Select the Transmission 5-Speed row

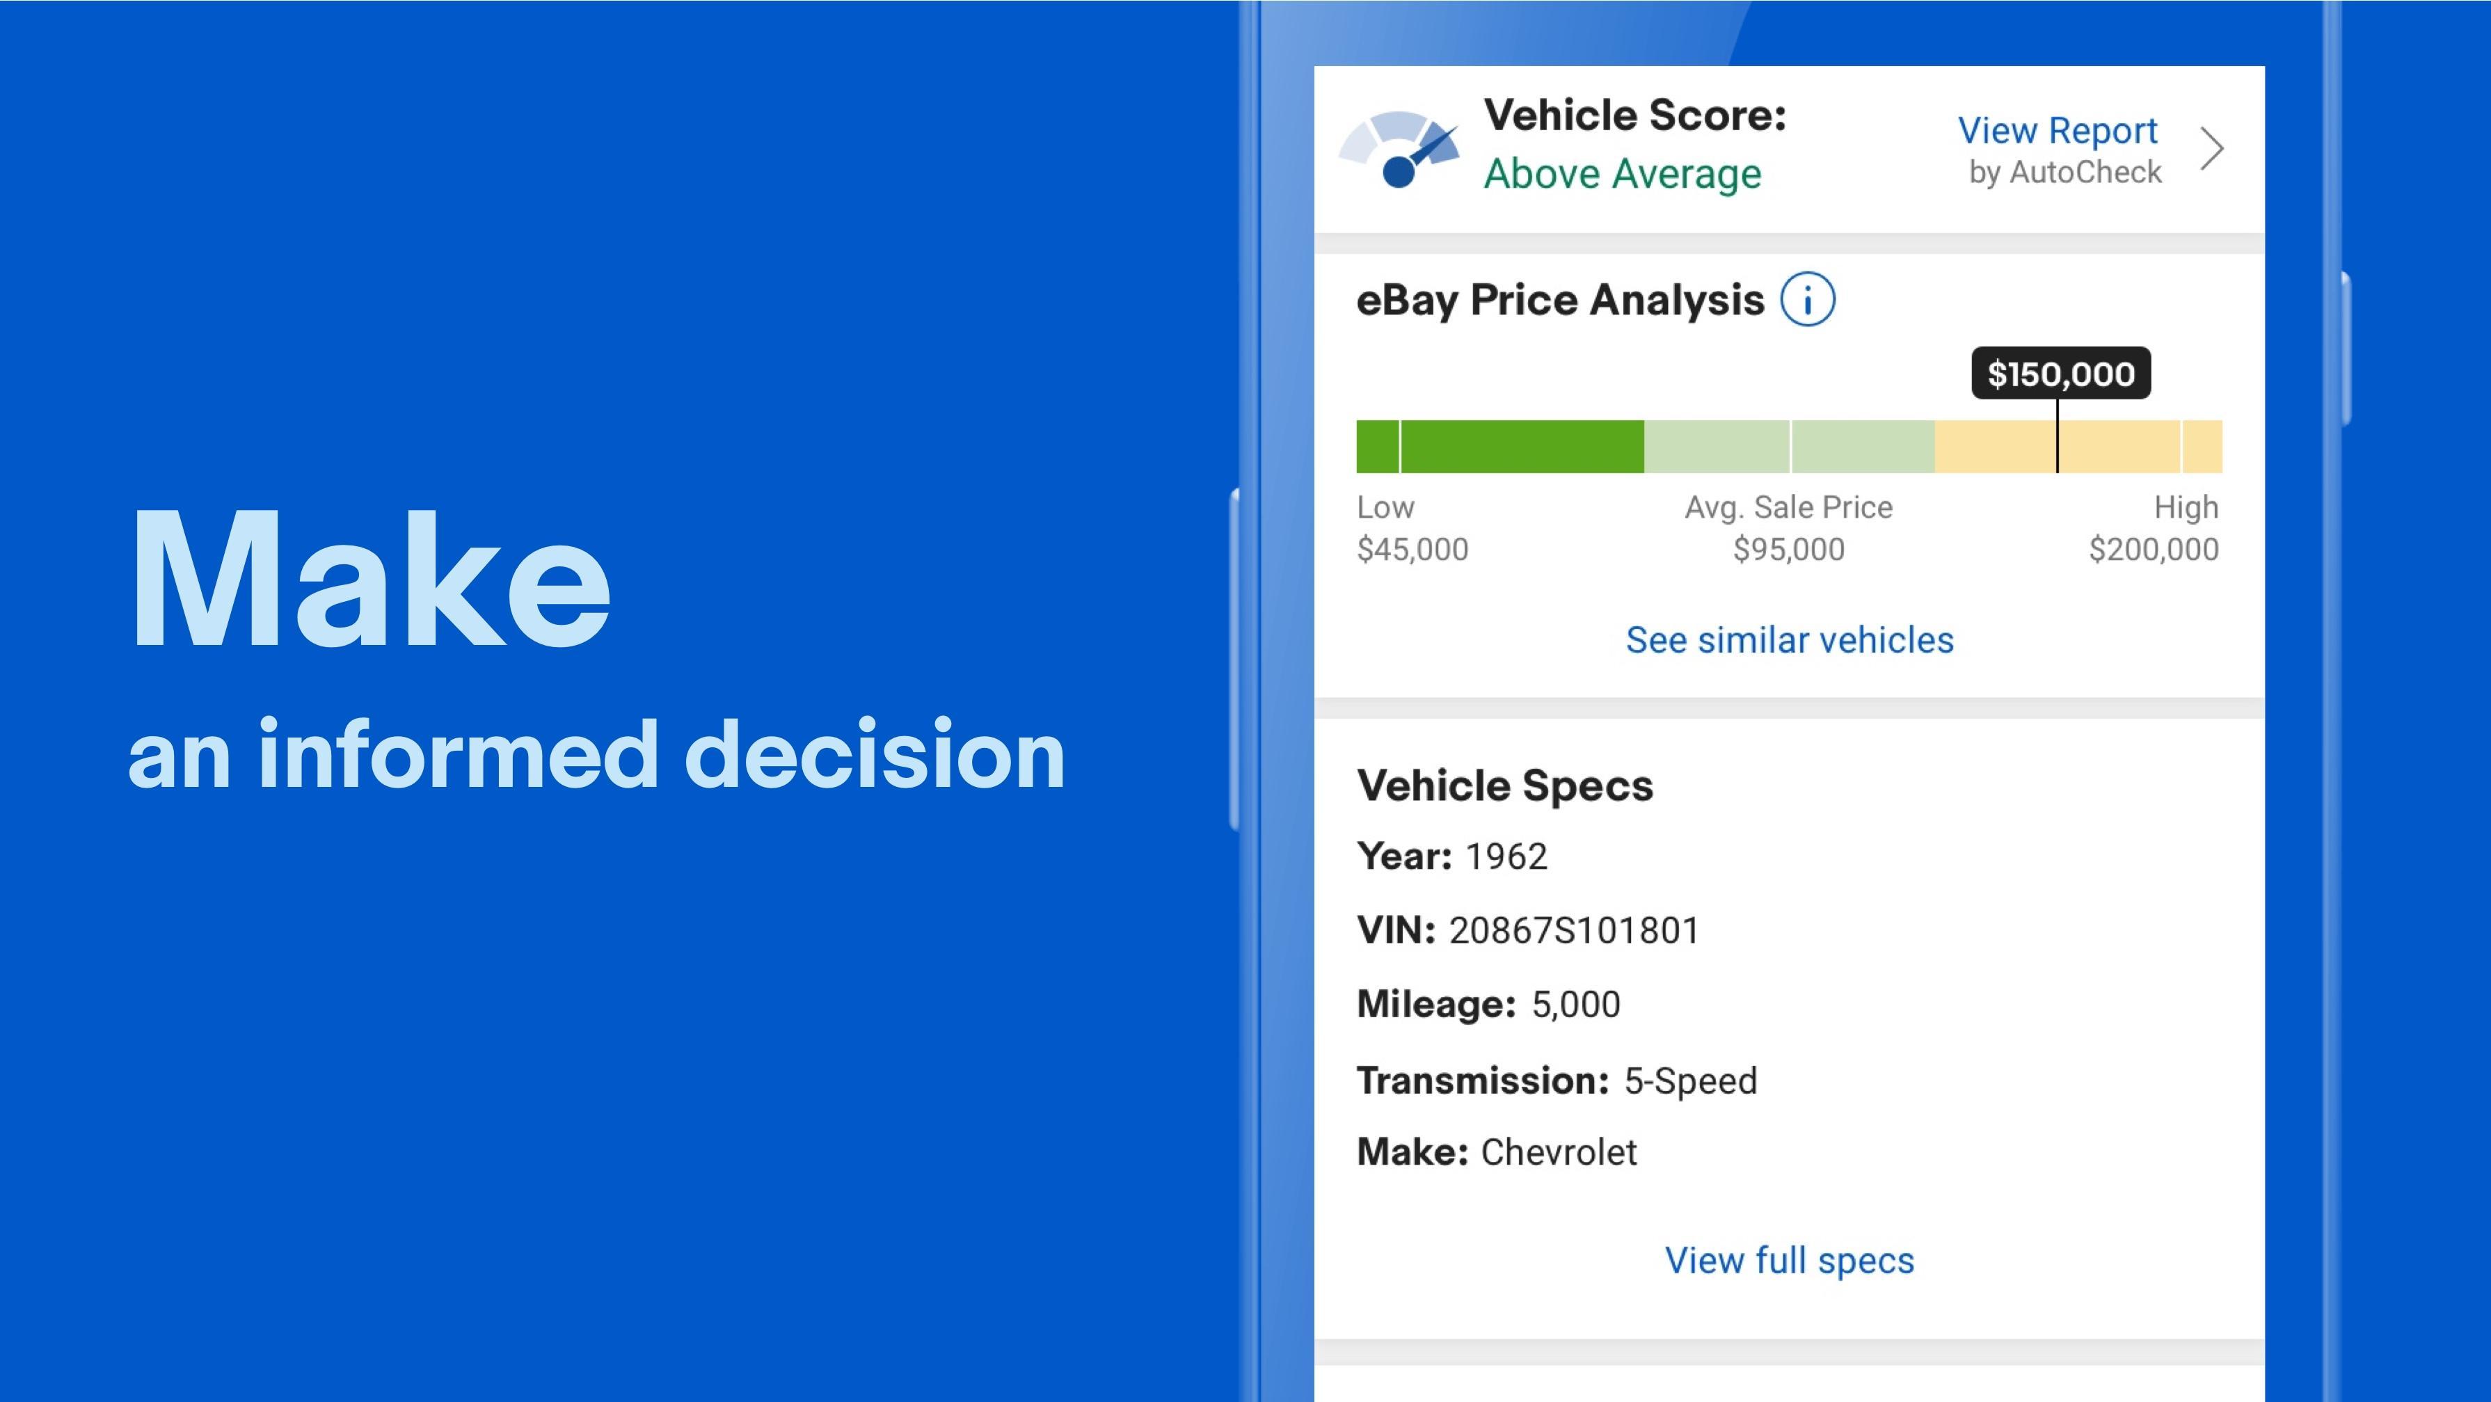click(1557, 1081)
